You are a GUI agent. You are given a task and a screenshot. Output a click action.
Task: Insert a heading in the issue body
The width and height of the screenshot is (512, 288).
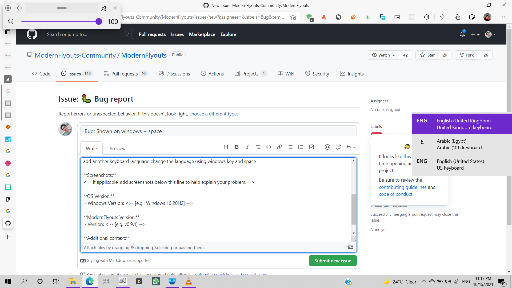pos(226,147)
